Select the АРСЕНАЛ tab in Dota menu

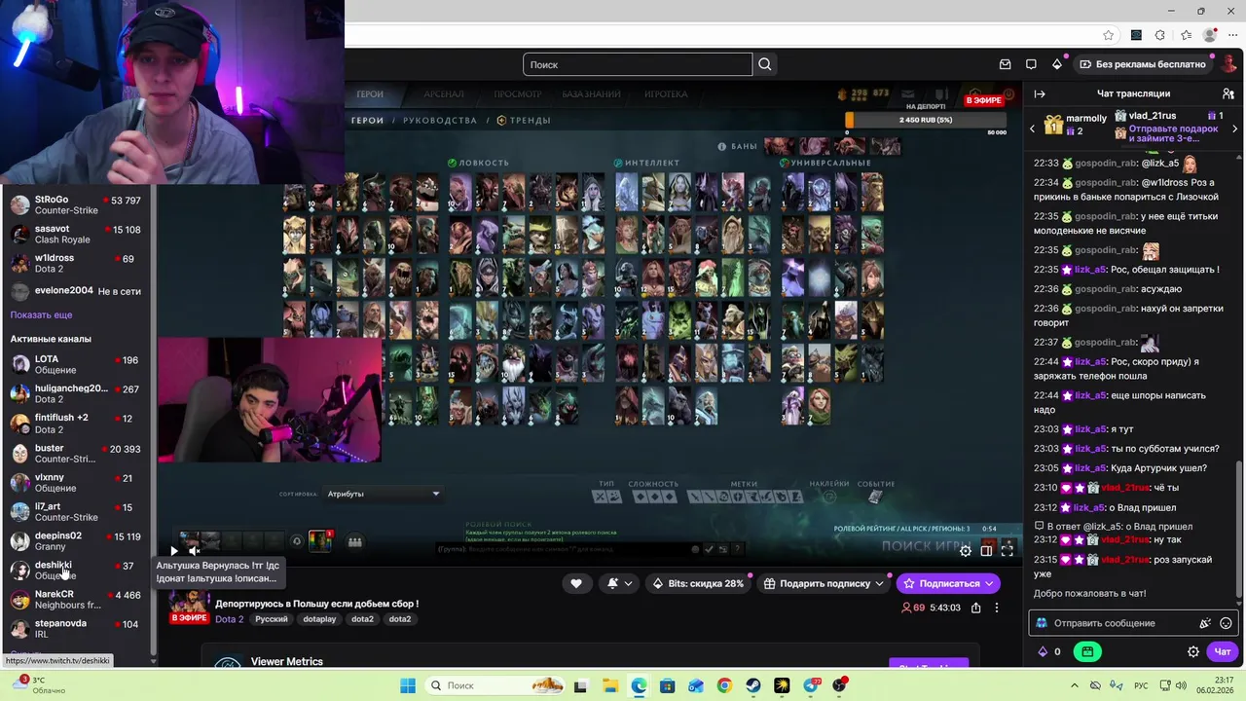point(444,94)
